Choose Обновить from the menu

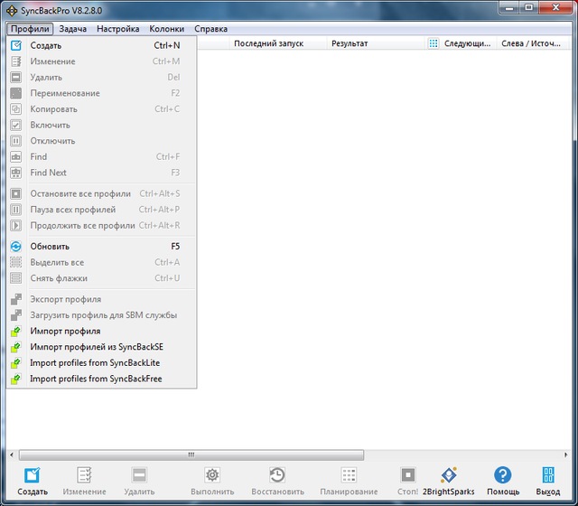click(x=50, y=247)
